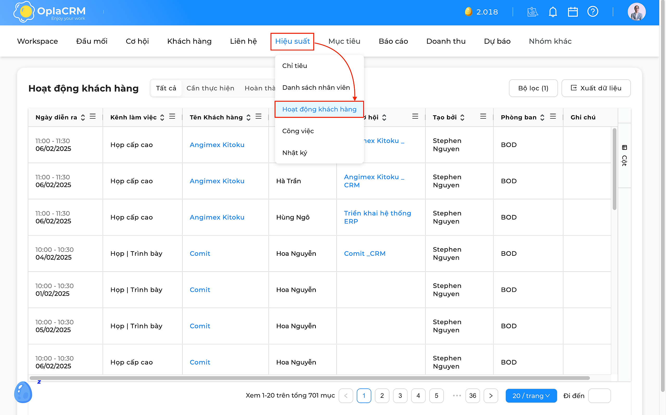The image size is (666, 415).
Task: Sort by Kênh làm việc column arrows
Action: pos(162,117)
